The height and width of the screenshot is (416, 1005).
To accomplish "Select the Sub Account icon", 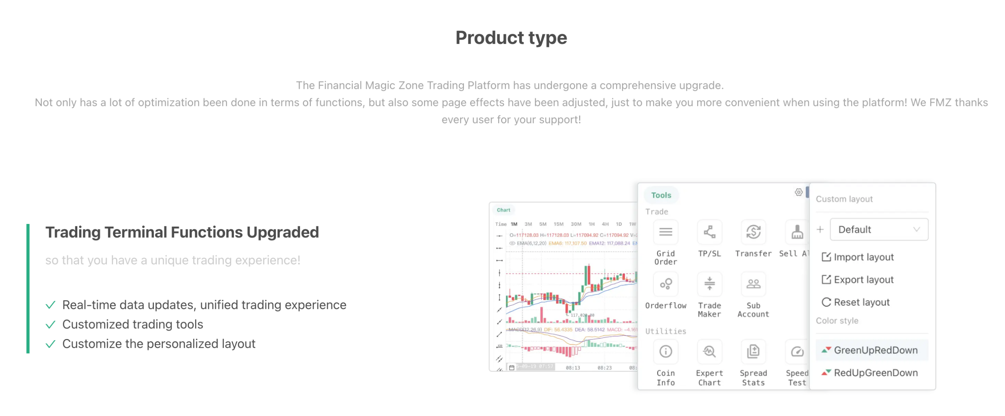I will [753, 284].
